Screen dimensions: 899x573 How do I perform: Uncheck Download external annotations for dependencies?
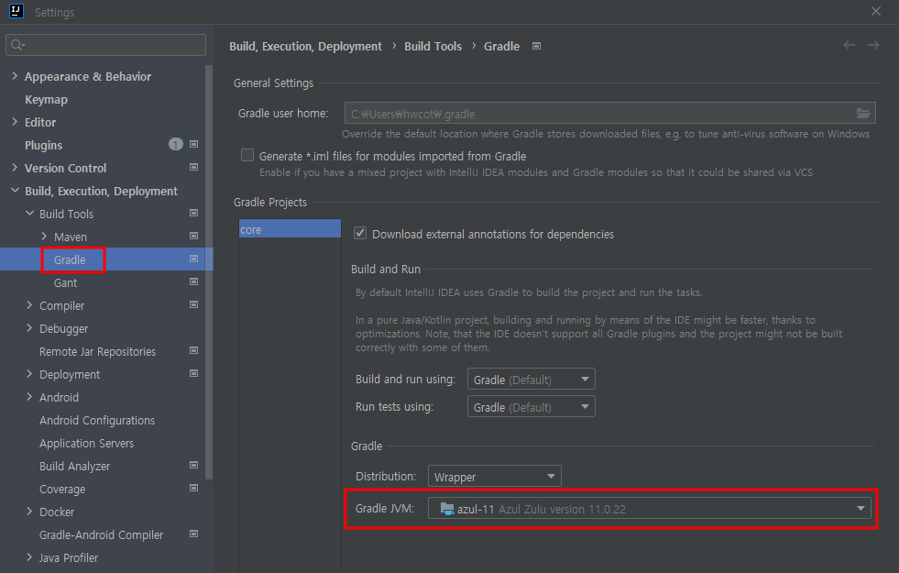[x=360, y=233]
